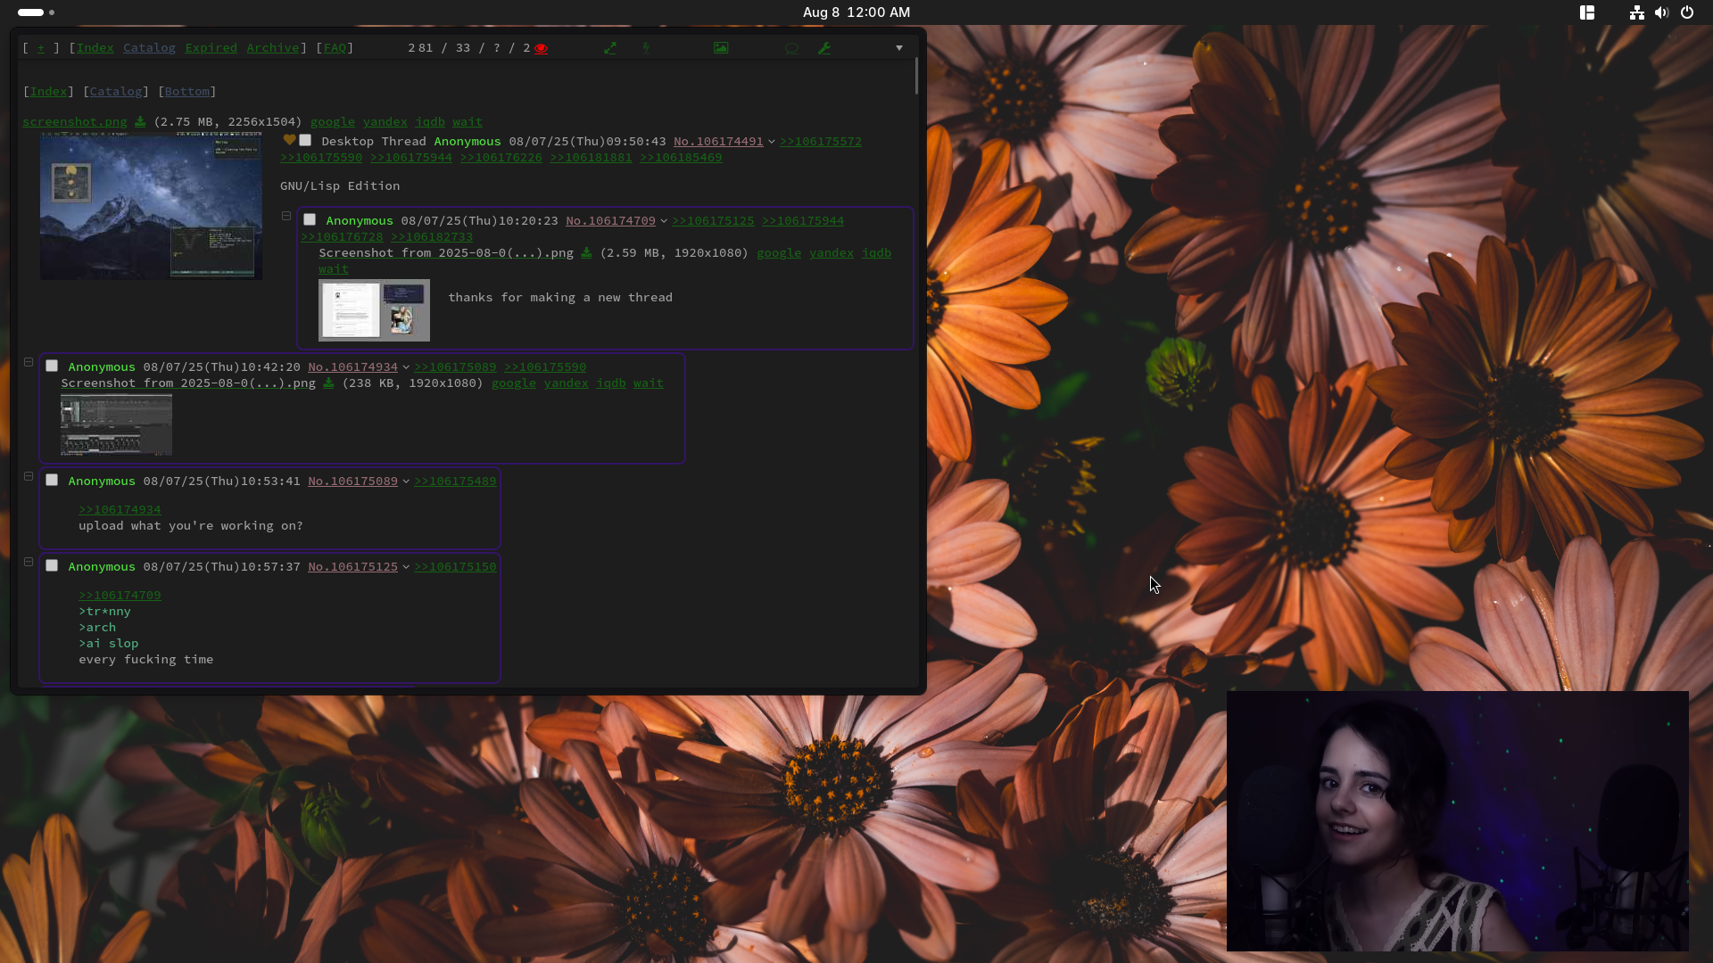
Task: Click the red eye thread-watcher icon
Action: tap(541, 48)
